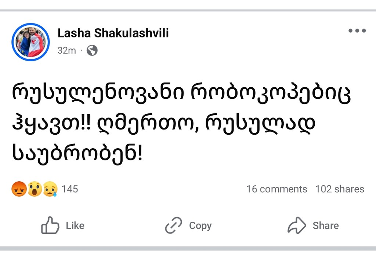Open the post via the 32m timestamp
Image resolution: width=376 pixels, height=258 pixels.
(66, 50)
